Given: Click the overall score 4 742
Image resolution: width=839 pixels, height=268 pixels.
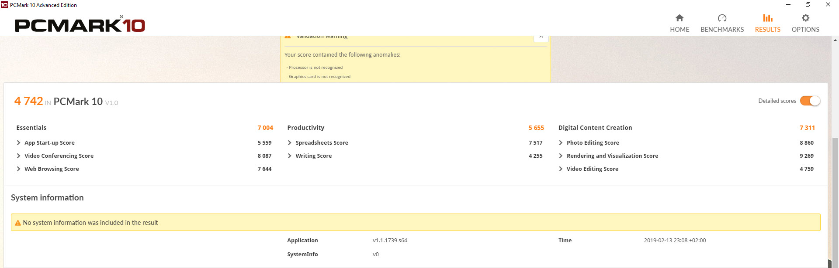Looking at the screenshot, I should pyautogui.click(x=29, y=101).
